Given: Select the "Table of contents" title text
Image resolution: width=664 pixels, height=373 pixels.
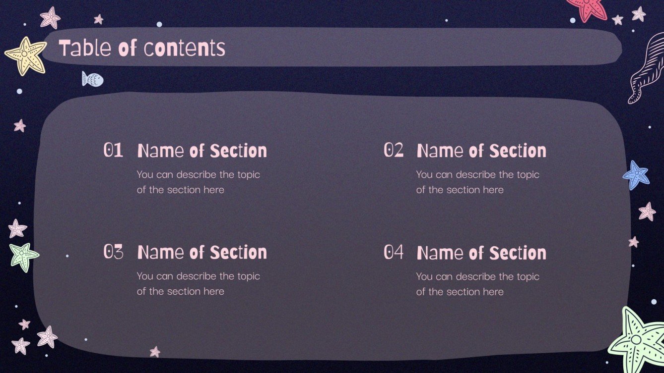Looking at the screenshot, I should coord(142,49).
